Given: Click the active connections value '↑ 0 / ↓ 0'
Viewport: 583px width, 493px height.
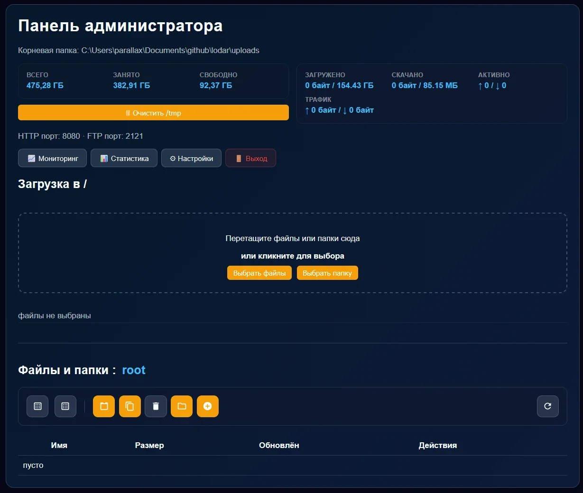Looking at the screenshot, I should click(x=492, y=85).
